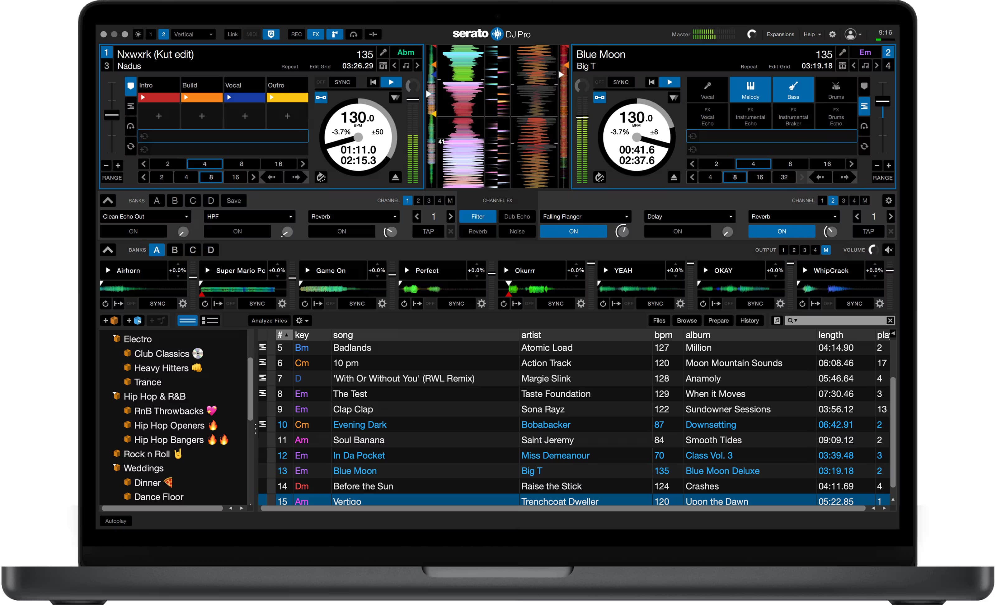Select the Hip Hop Openers crate
This screenshot has width=996, height=605.
[x=169, y=425]
